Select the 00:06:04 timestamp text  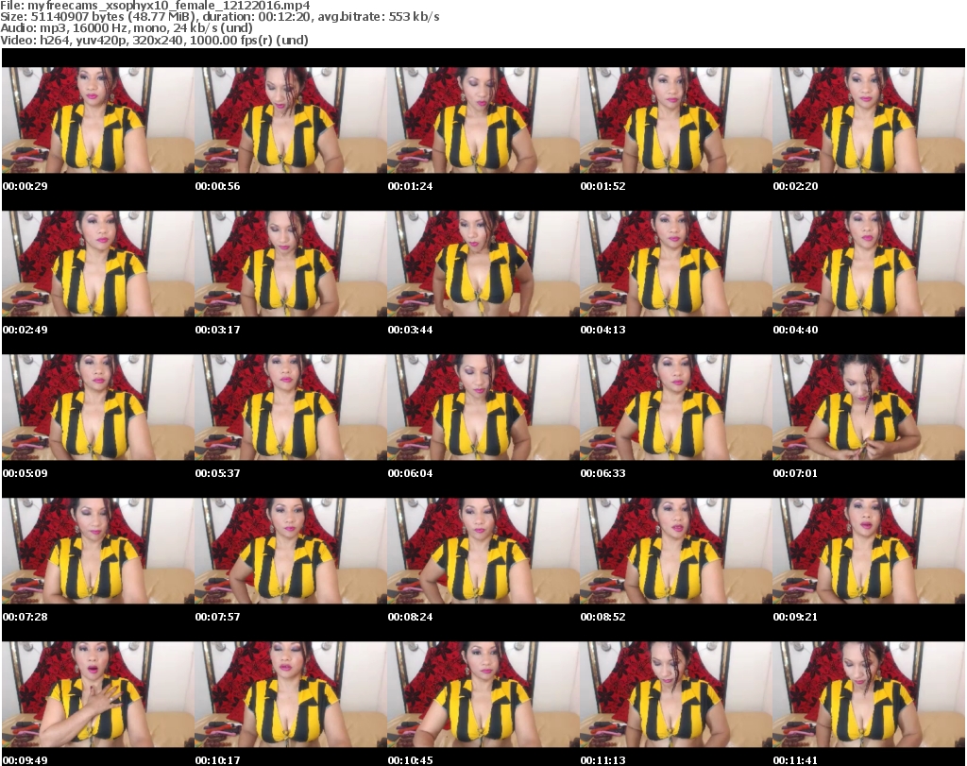(x=410, y=473)
